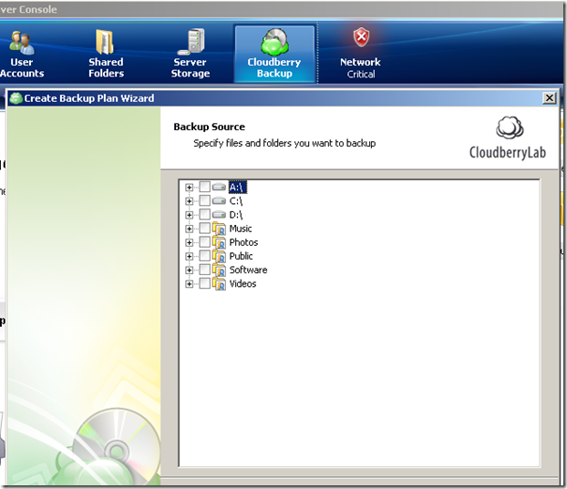
Task: Select the Videos tree label
Action: pos(242,283)
